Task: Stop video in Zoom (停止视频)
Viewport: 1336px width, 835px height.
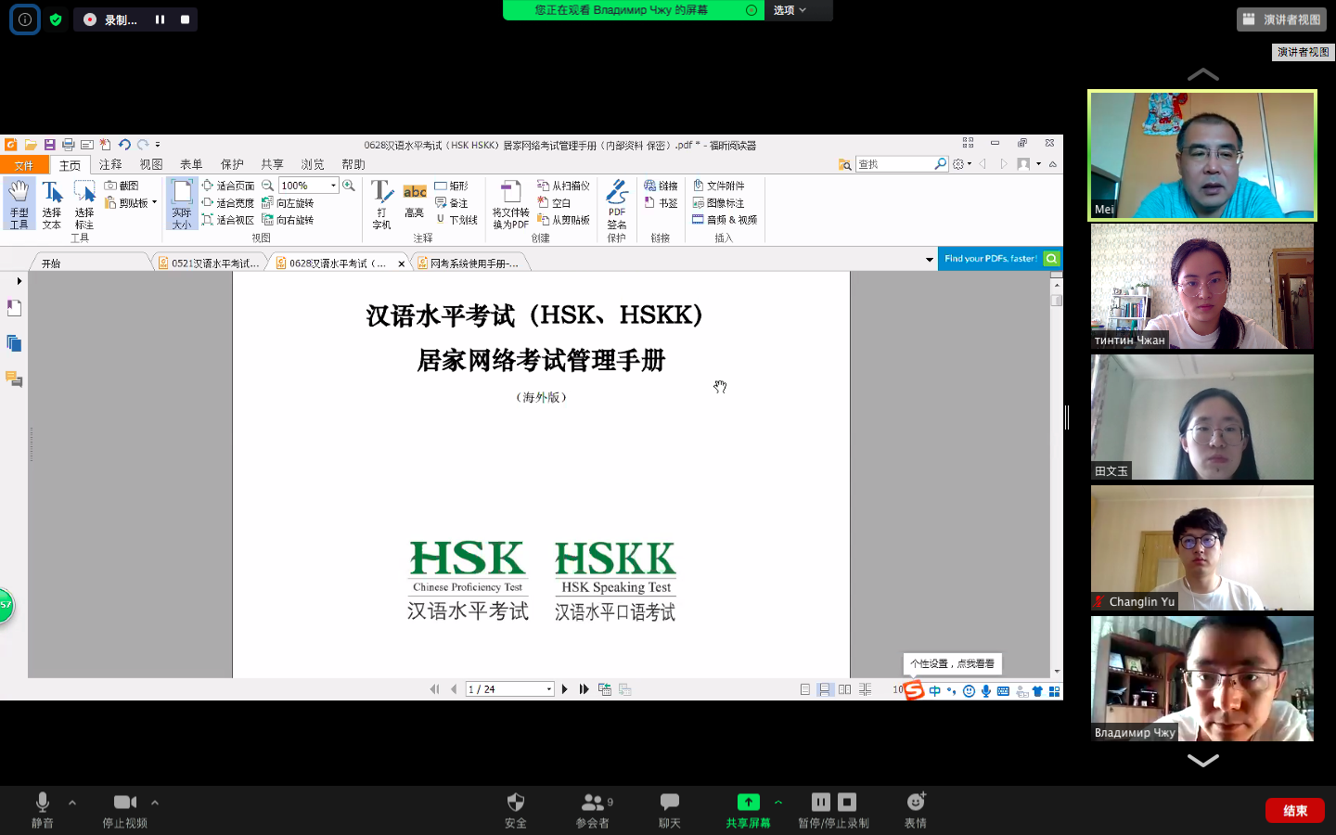Action: pos(125,809)
